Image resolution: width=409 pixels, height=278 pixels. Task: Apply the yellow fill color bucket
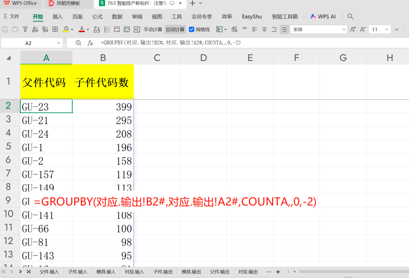click(66, 30)
